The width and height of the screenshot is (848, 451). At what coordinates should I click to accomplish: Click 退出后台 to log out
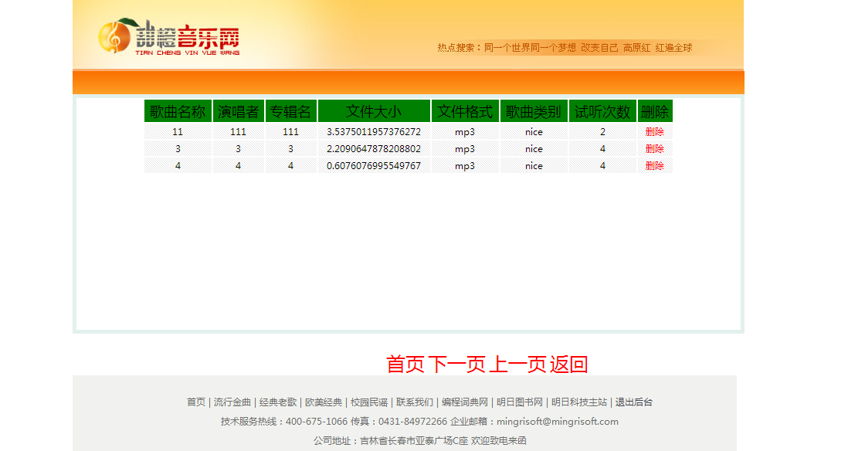[633, 402]
